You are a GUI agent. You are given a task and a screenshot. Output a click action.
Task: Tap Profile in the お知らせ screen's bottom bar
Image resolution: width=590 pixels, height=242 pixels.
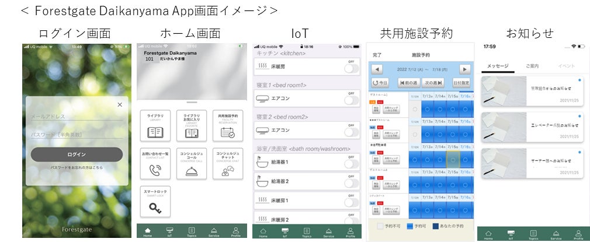pyautogui.click(x=578, y=235)
